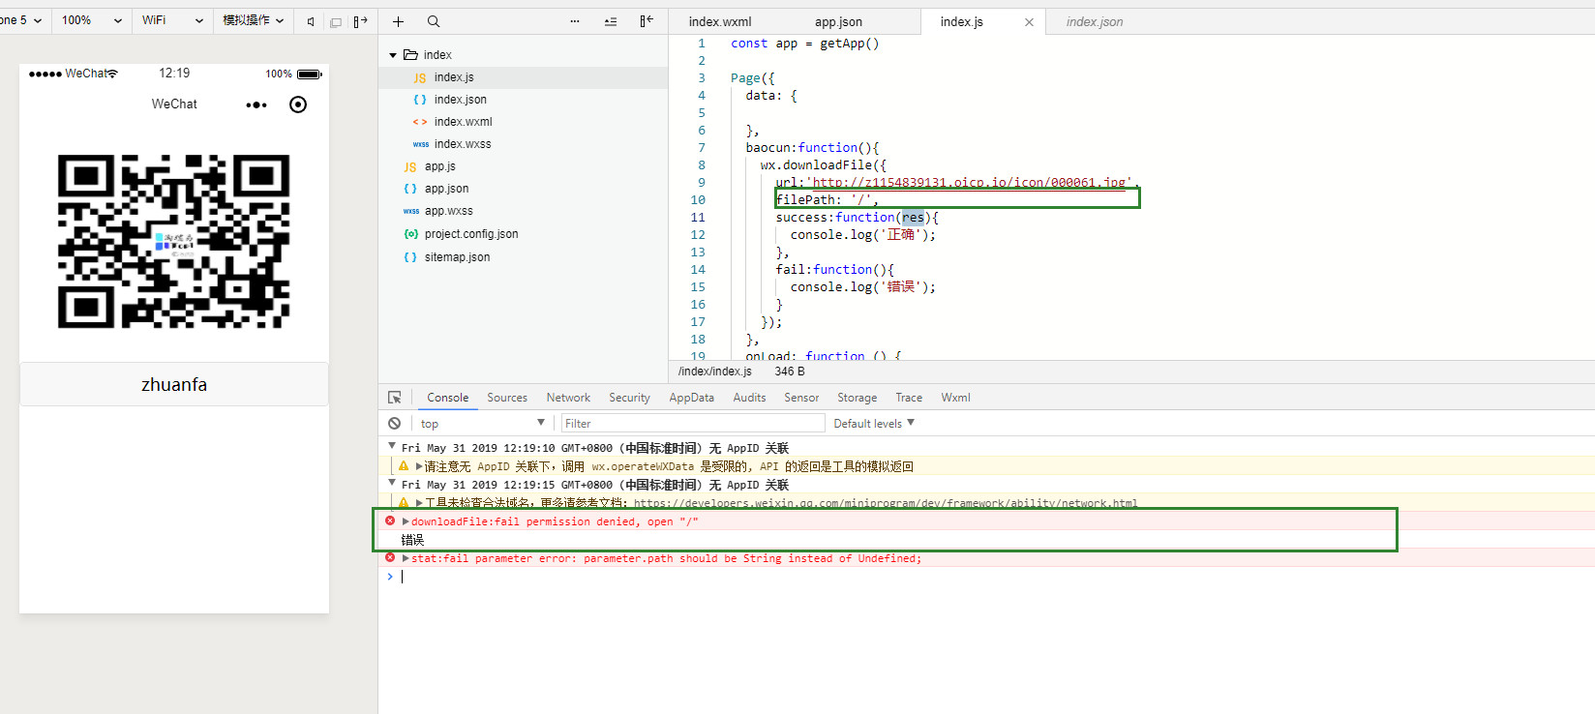The image size is (1595, 714).
Task: Open the top context dropdown
Action: (482, 424)
